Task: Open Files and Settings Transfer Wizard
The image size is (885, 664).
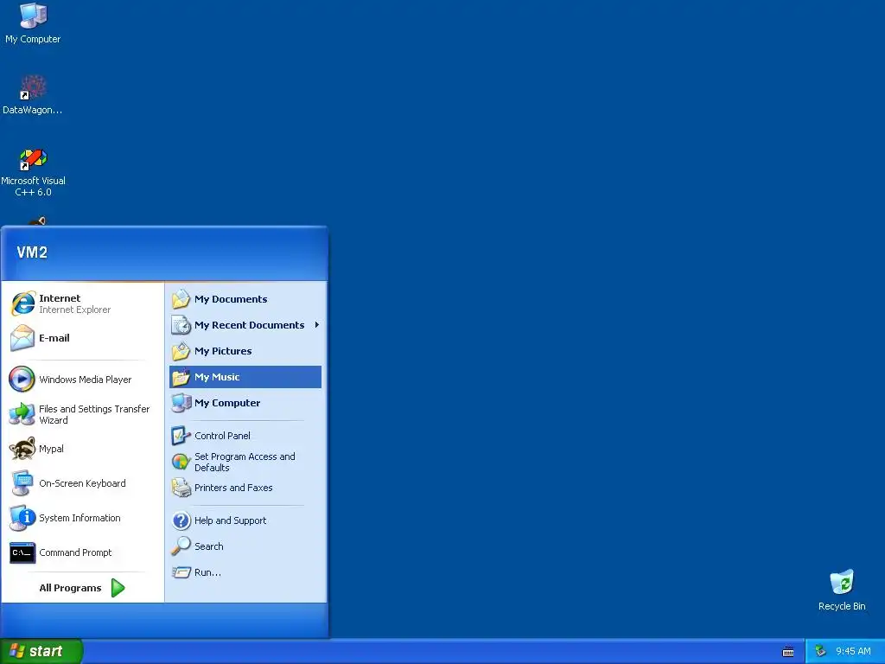Action: click(x=82, y=414)
